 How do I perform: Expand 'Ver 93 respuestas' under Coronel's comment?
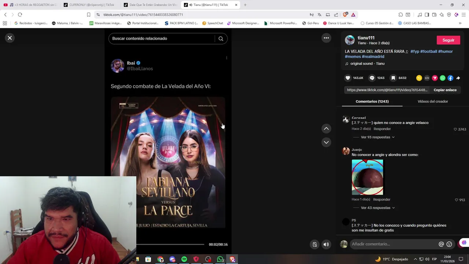tap(378, 137)
